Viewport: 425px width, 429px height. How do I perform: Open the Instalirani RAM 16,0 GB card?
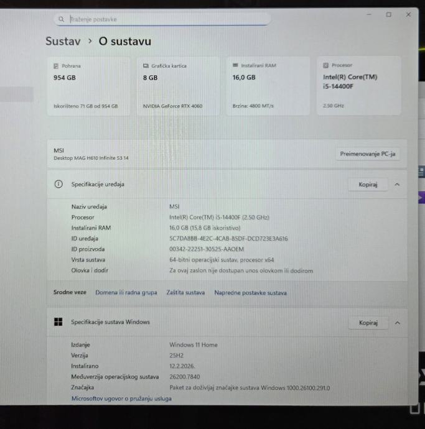coord(268,86)
